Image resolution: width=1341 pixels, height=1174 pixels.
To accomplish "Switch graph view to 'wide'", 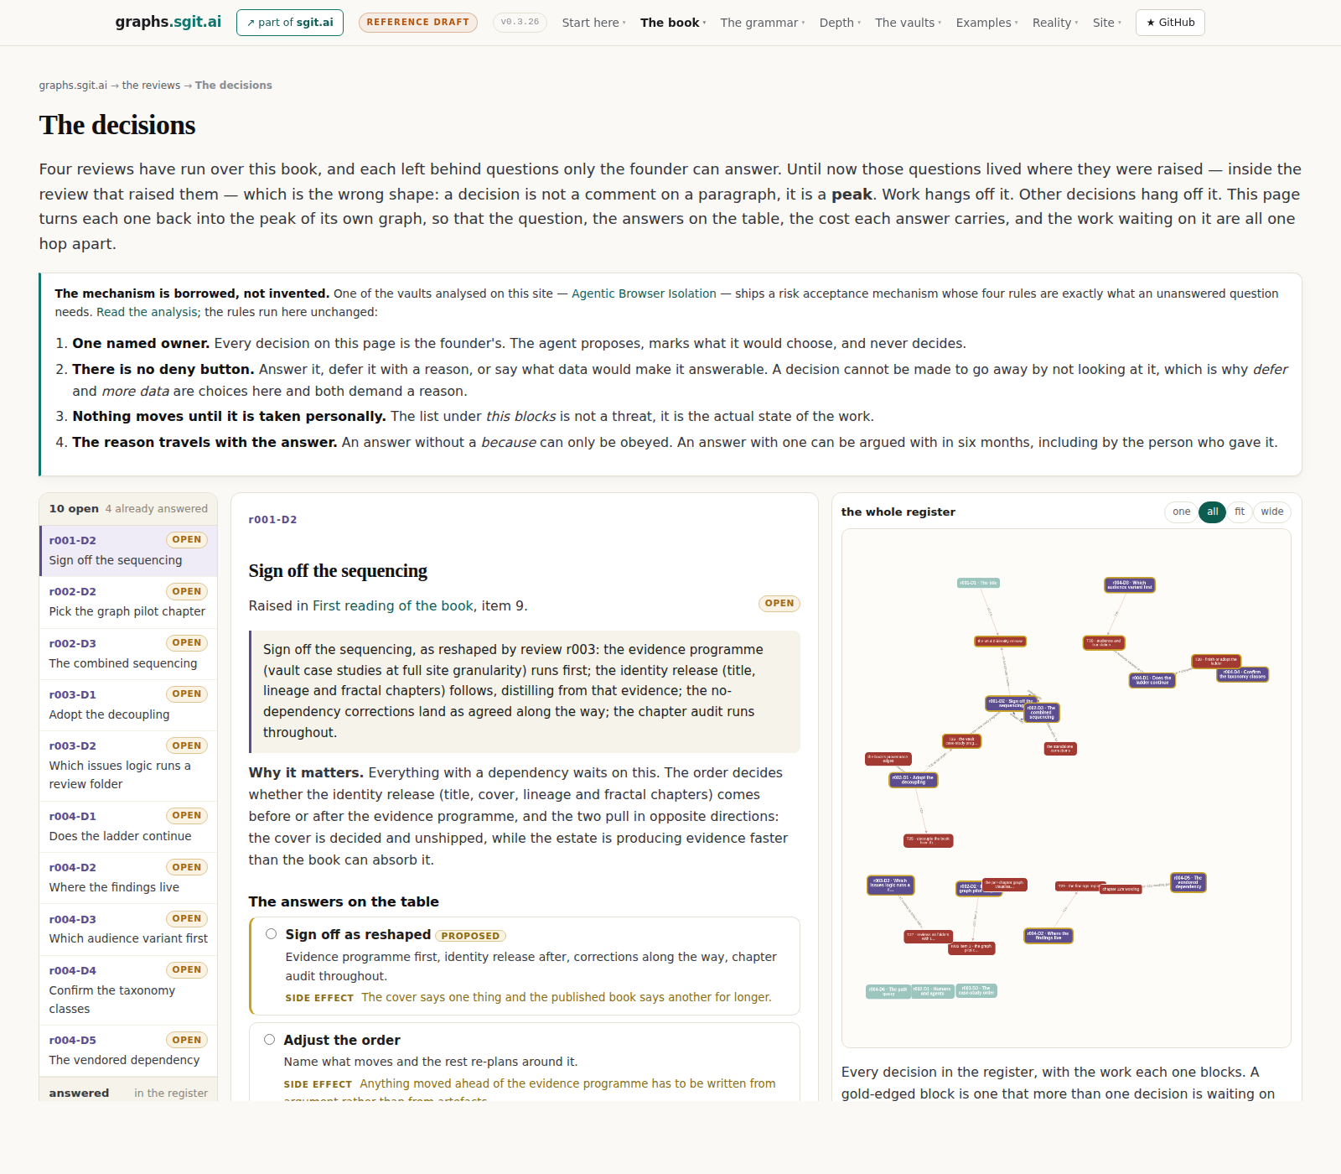I will point(1272,512).
